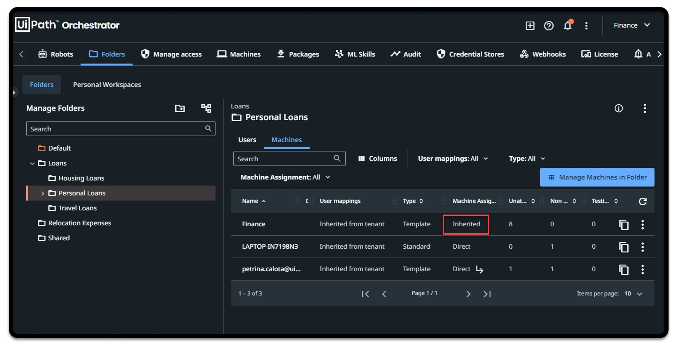Collapse the Loans folder chevron
The height and width of the screenshot is (345, 677).
(32, 163)
